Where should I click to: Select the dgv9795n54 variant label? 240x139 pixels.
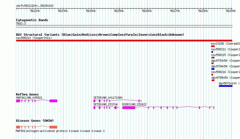(x=226, y=78)
